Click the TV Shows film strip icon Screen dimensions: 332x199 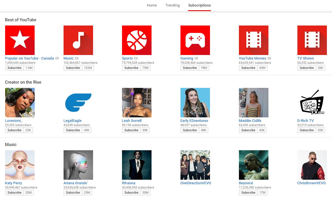[312, 40]
